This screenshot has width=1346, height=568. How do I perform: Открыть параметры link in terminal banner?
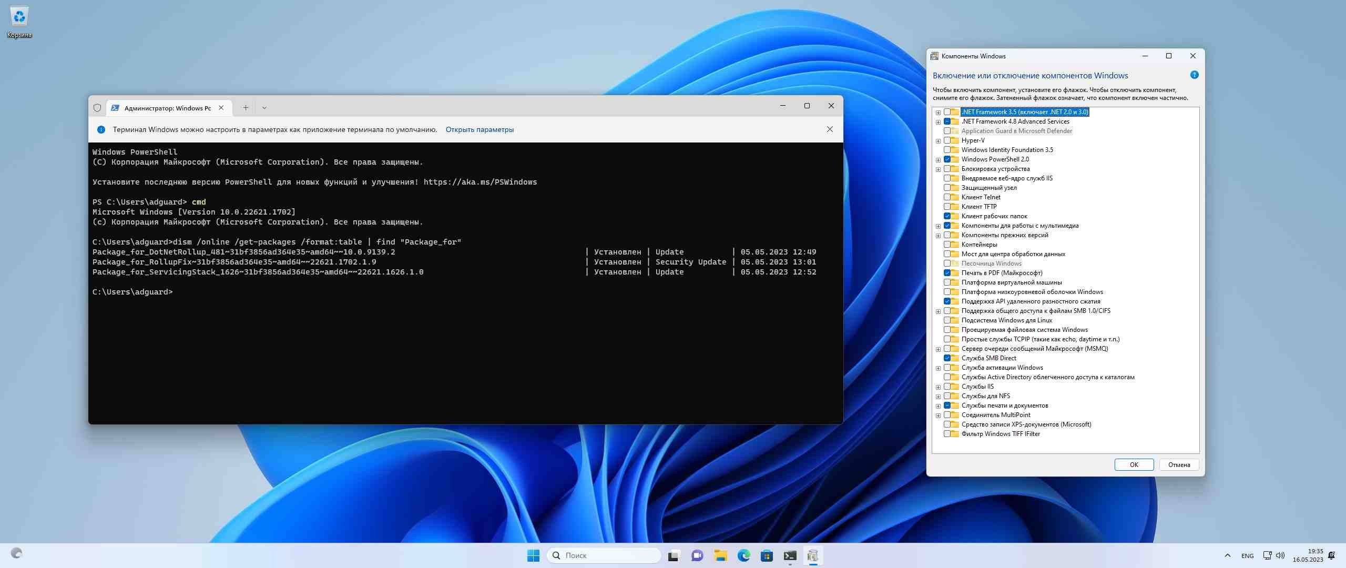click(x=479, y=129)
